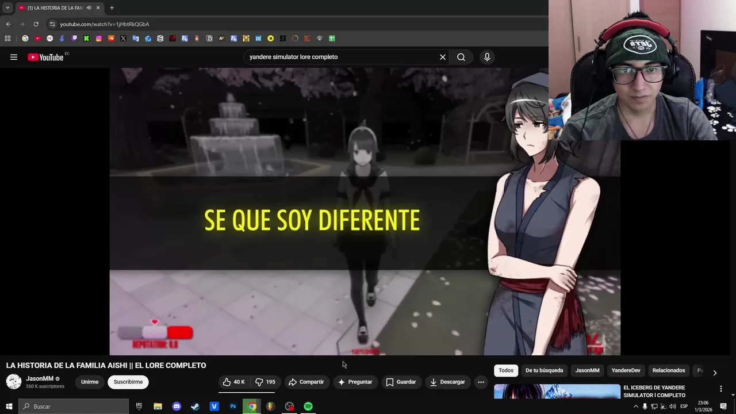Like the video (40 K)
This screenshot has width=736, height=414.
pyautogui.click(x=234, y=382)
